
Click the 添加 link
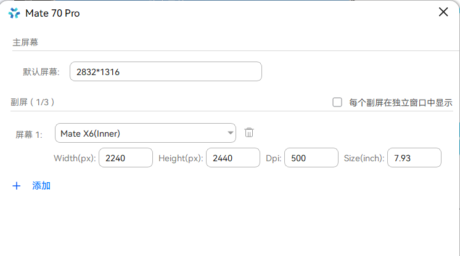[x=41, y=185]
